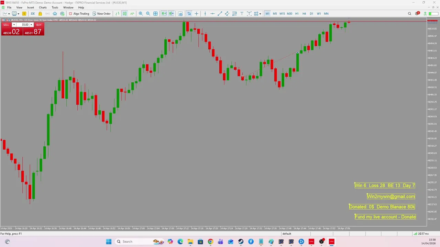This screenshot has width=440, height=247.
Task: Switch chart to bar chart type
Action: pyautogui.click(x=118, y=14)
